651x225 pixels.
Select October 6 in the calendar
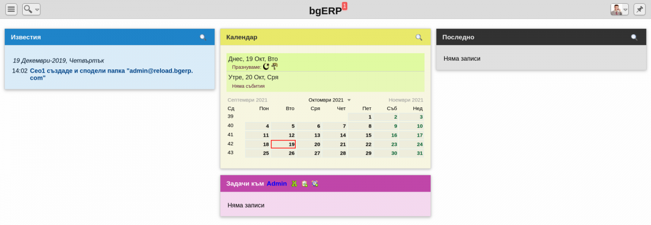coord(309,126)
